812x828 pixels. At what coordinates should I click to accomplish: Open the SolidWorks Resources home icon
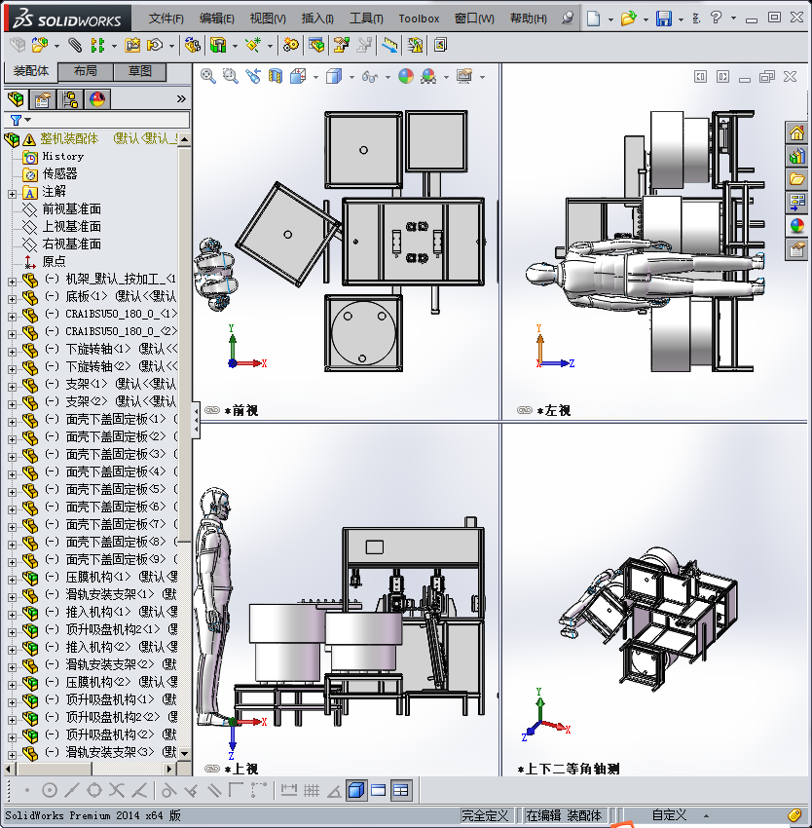pos(797,132)
